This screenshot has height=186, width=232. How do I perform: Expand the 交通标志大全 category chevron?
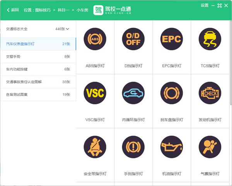68,29
